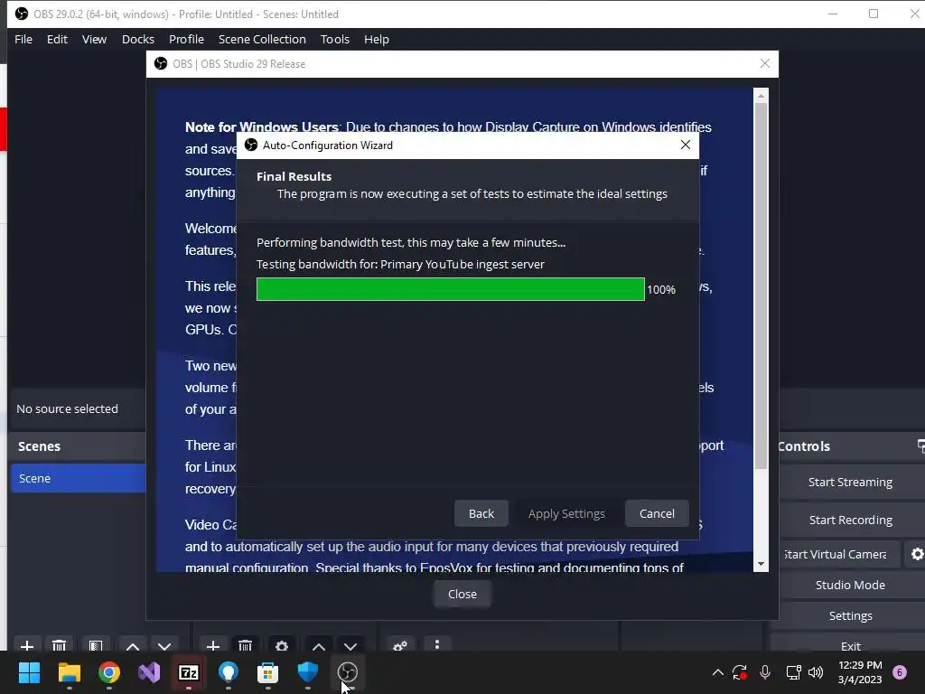Viewport: 925px width, 694px height.
Task: Open source properties gear icon
Action: tap(282, 645)
